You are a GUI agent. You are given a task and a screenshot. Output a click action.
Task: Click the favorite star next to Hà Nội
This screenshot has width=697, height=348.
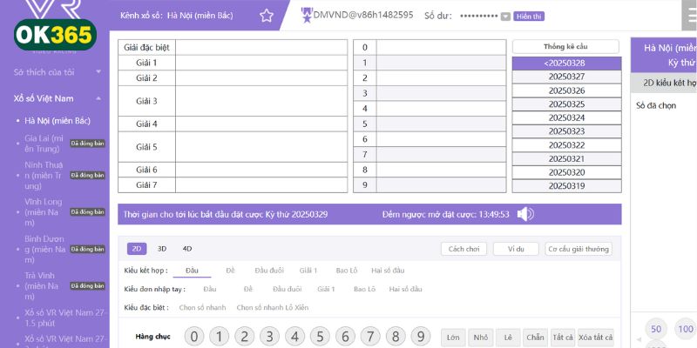click(267, 16)
